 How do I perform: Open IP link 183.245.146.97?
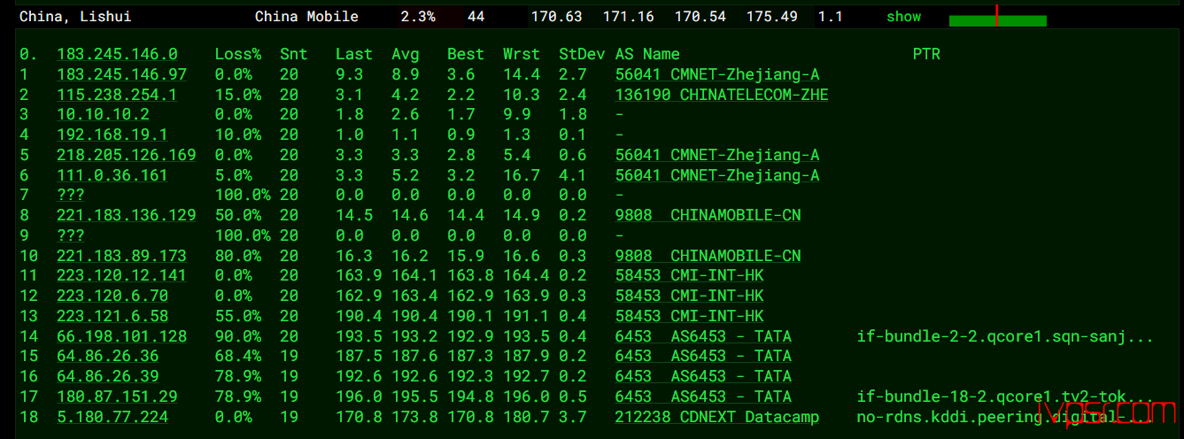tap(122, 74)
